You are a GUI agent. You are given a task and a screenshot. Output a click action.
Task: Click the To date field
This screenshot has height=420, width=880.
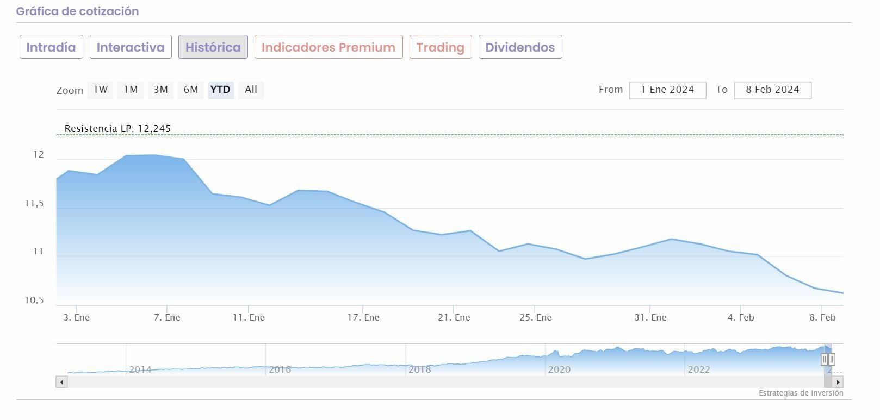(772, 90)
